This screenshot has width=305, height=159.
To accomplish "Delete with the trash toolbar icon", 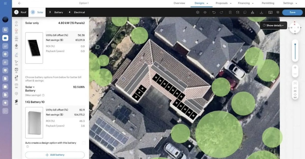I will tap(230, 12).
